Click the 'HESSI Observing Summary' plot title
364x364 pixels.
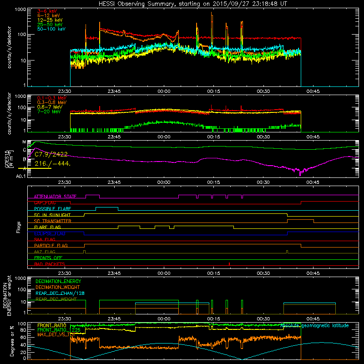coord(193,4)
